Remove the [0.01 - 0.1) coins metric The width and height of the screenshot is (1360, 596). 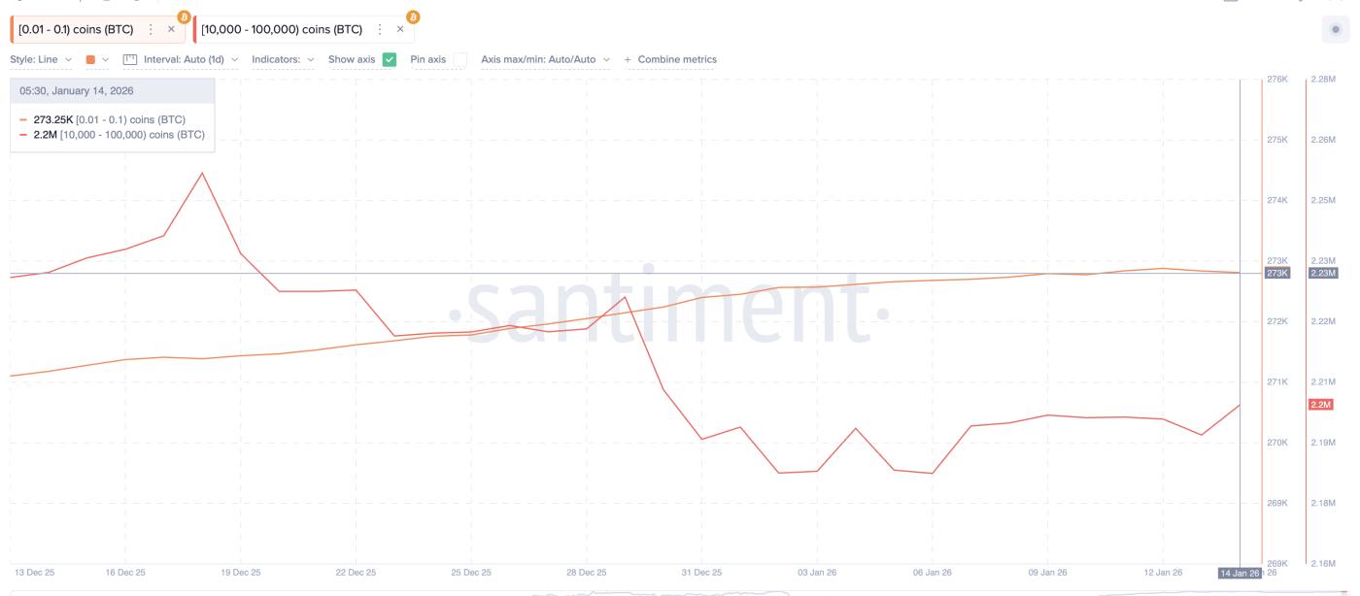coord(172,29)
